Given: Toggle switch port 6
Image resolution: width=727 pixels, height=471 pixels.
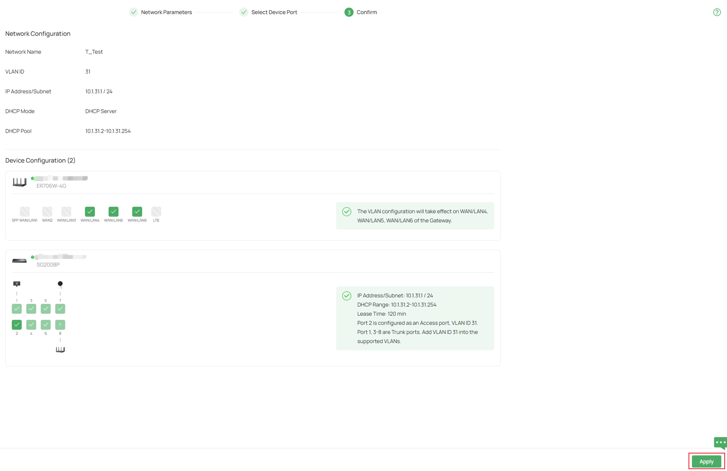Looking at the screenshot, I should tap(45, 324).
